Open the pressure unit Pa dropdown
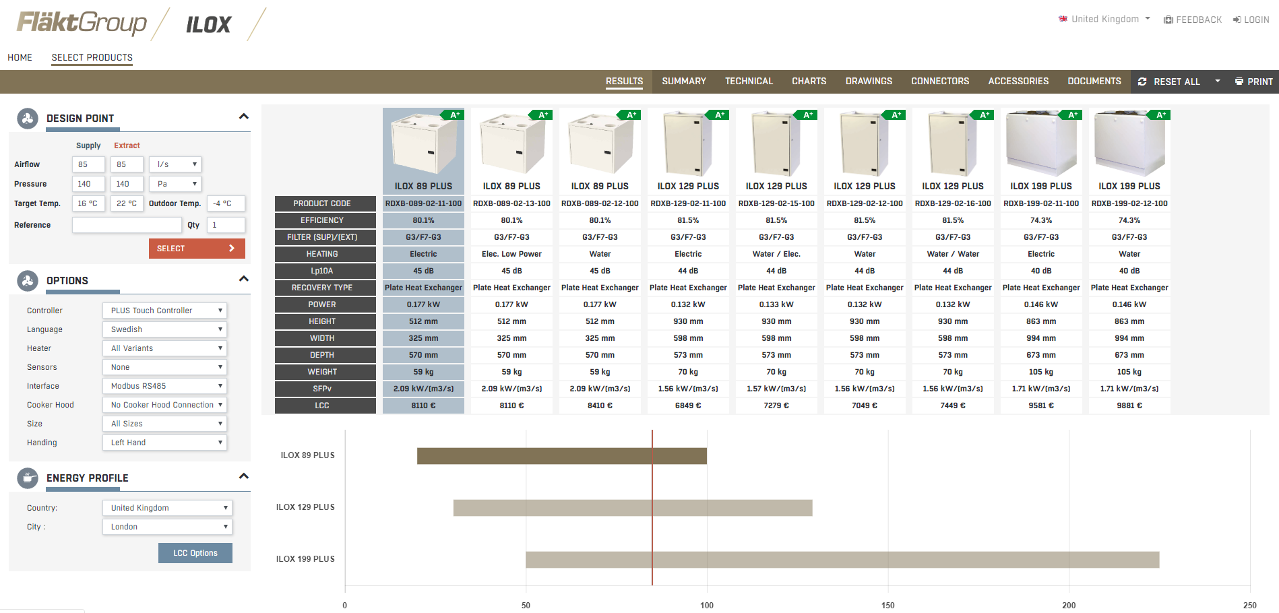 pos(175,184)
